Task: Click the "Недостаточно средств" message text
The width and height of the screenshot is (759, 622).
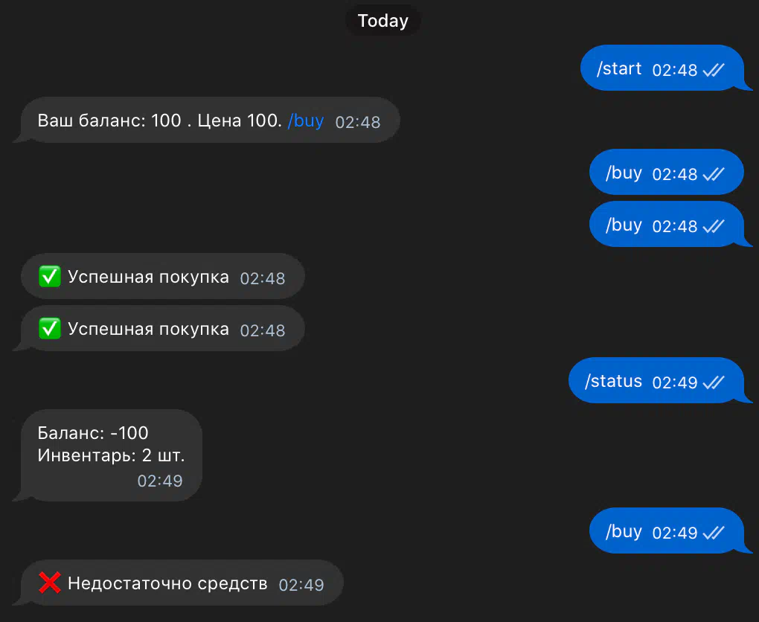Action: click(167, 583)
